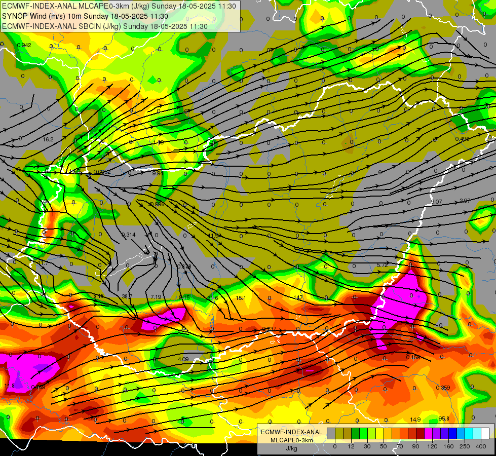Click the SYNOP Wind (m/s) 10m title line

point(85,16)
